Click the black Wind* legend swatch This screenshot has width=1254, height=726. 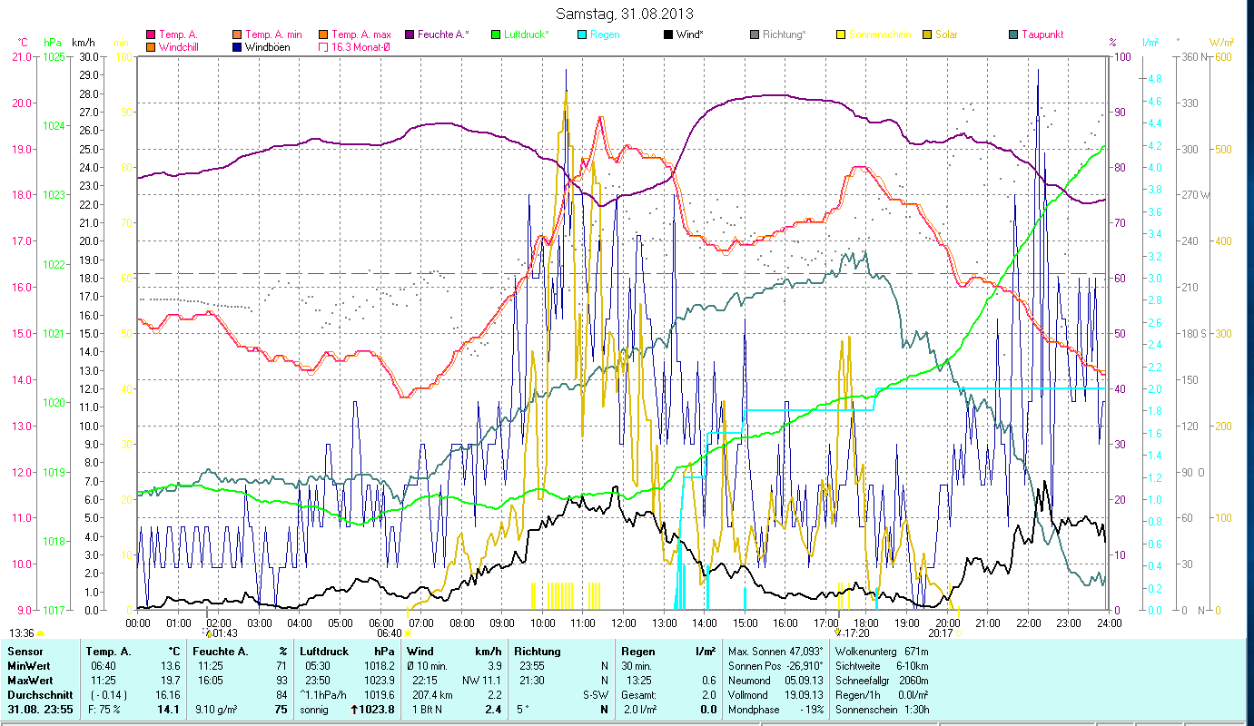[x=668, y=35]
